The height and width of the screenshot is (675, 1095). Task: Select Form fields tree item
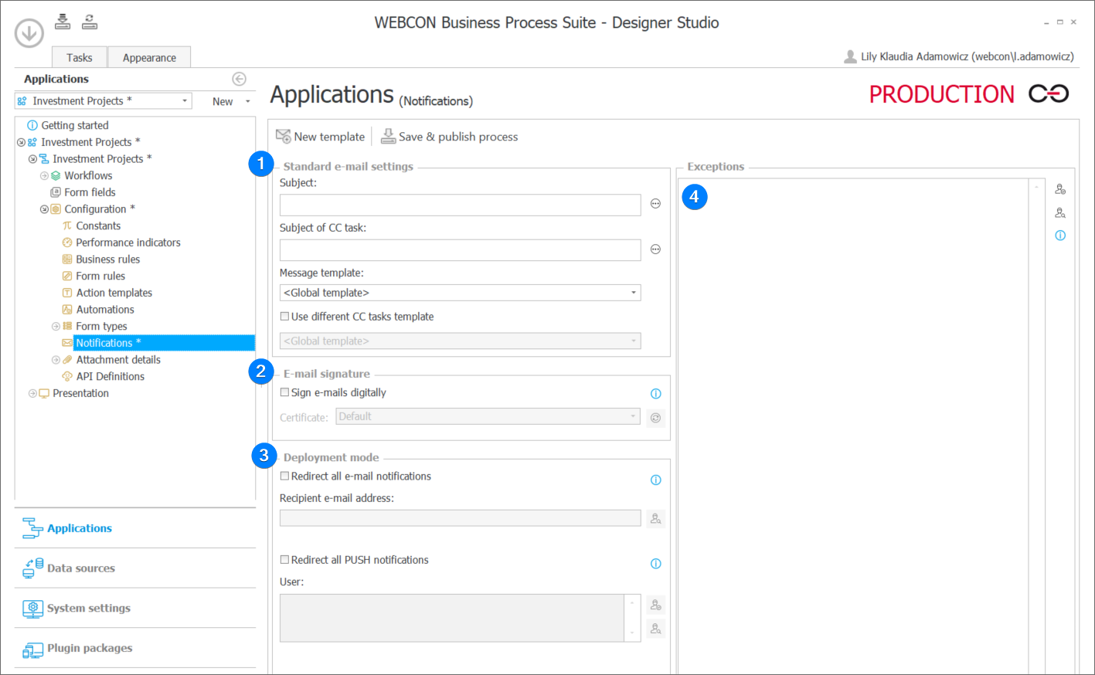(90, 192)
